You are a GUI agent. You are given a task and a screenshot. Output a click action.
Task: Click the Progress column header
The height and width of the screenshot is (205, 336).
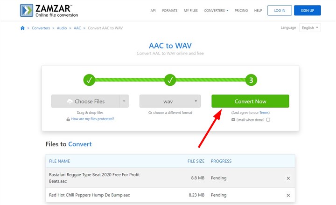[221, 161]
